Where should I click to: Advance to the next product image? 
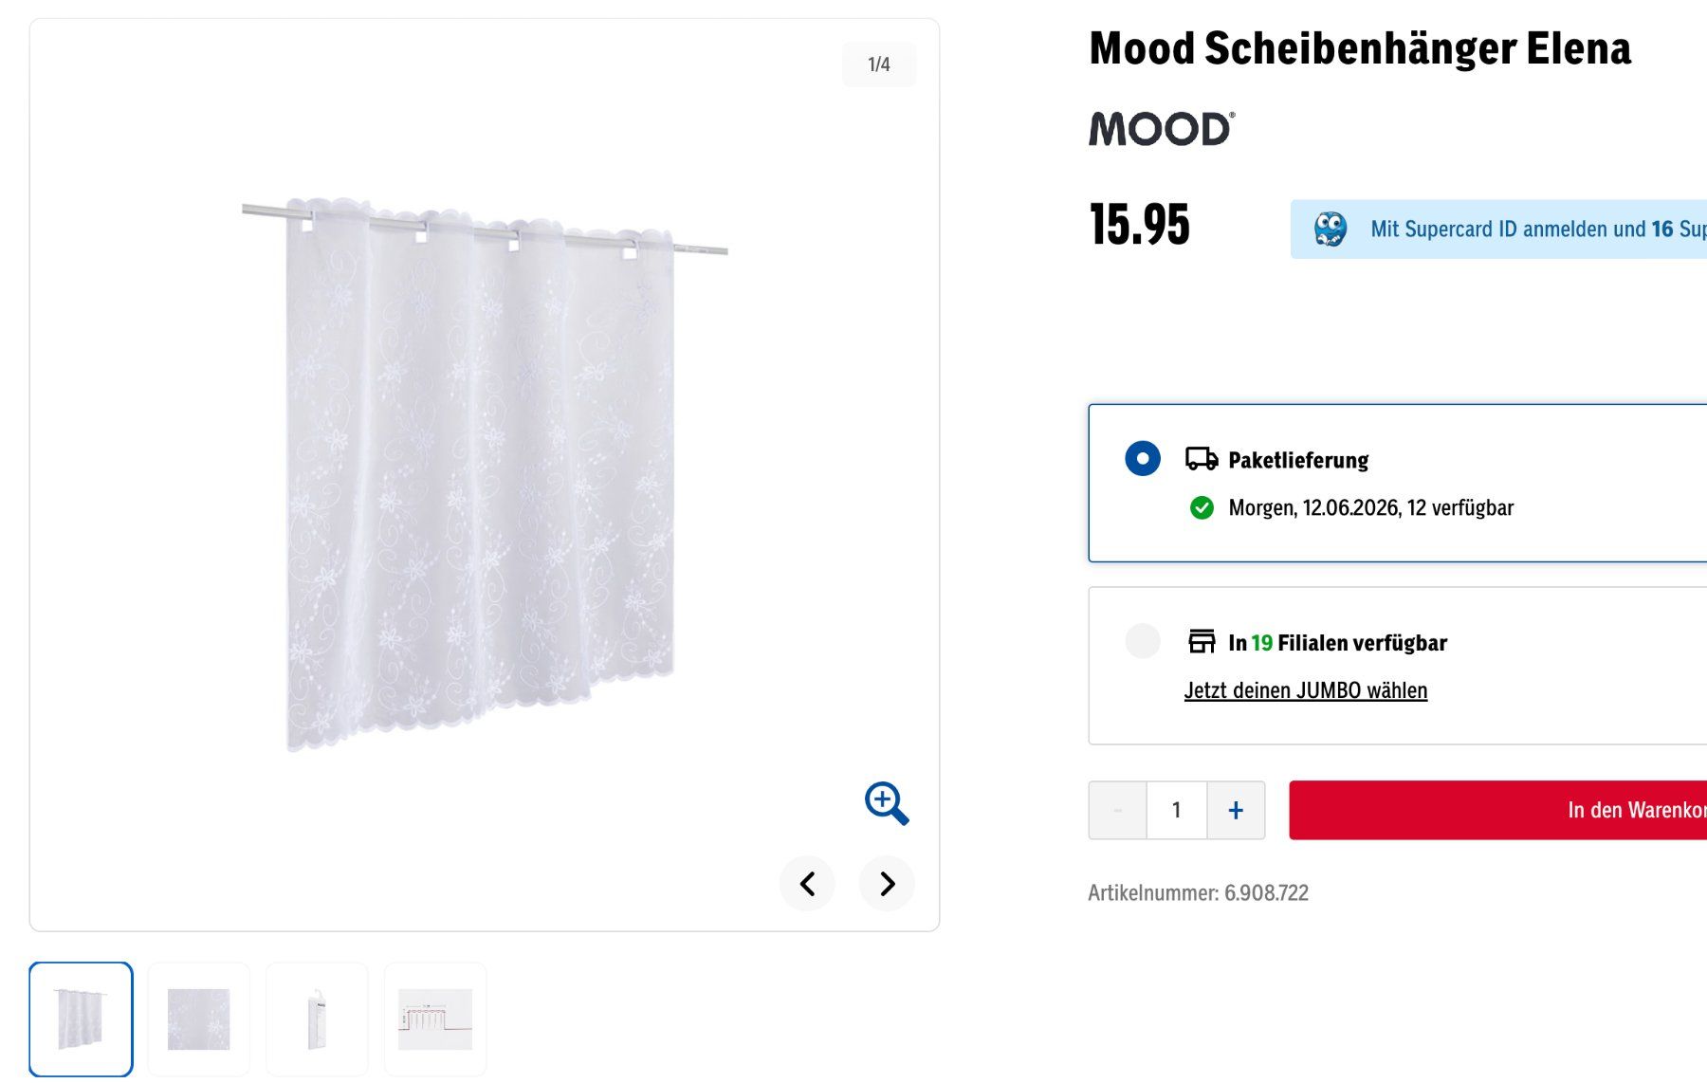(x=887, y=884)
